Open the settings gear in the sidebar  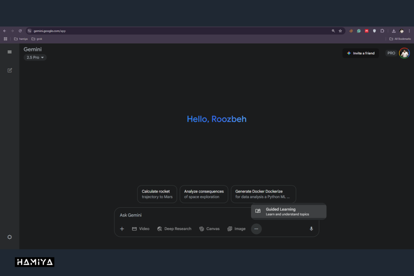(10, 237)
